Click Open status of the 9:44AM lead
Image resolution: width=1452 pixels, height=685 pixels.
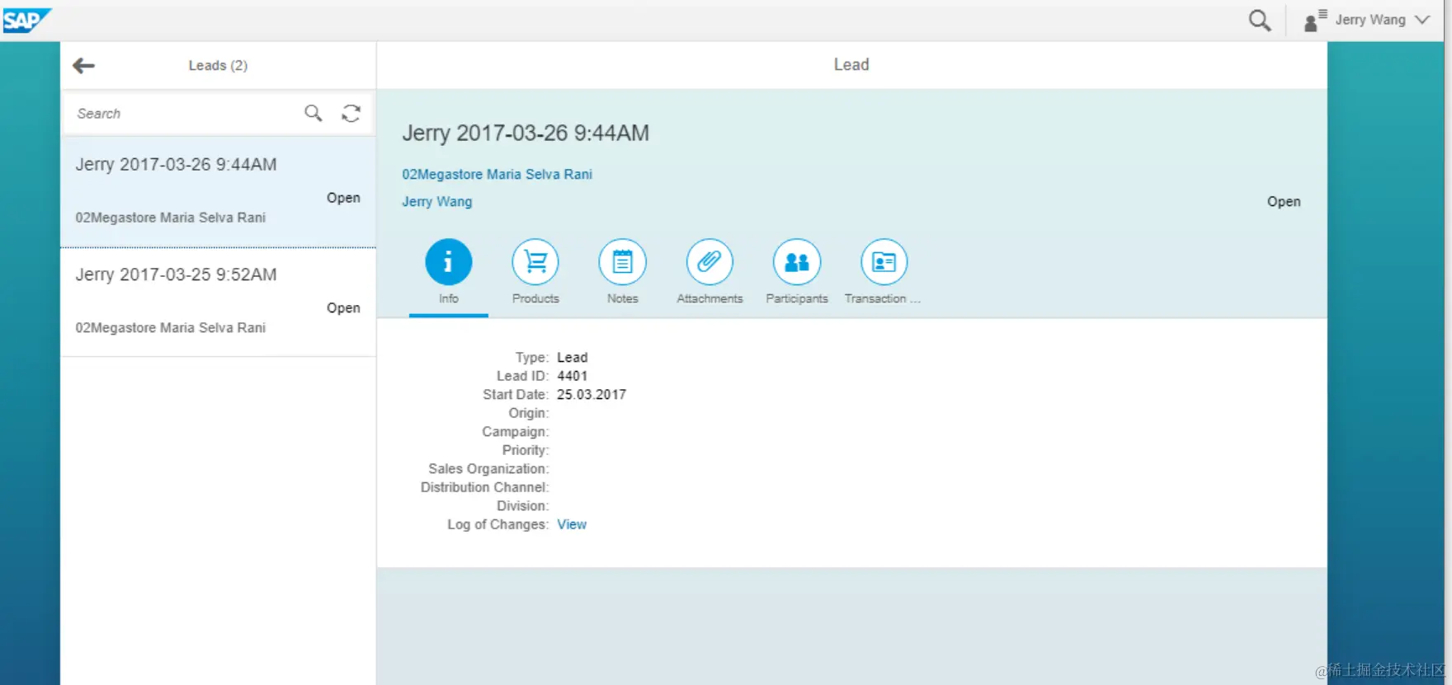pos(343,199)
